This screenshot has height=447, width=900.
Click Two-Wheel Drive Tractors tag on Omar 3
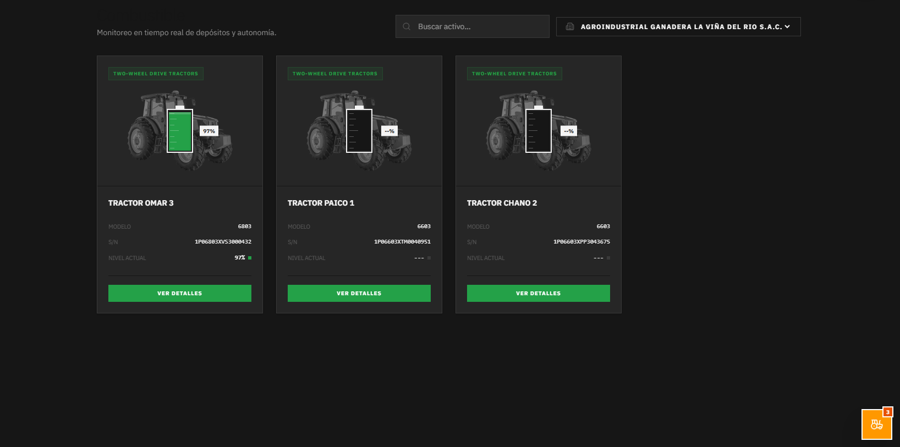156,74
